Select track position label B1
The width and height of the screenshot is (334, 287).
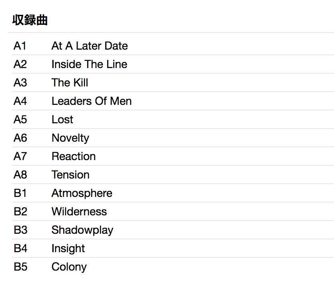(20, 193)
